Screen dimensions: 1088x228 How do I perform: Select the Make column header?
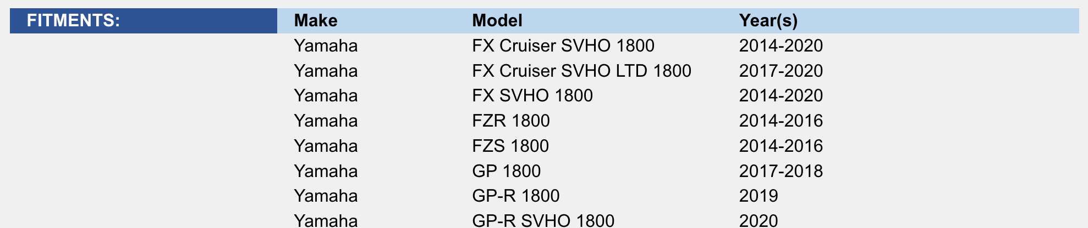(316, 21)
